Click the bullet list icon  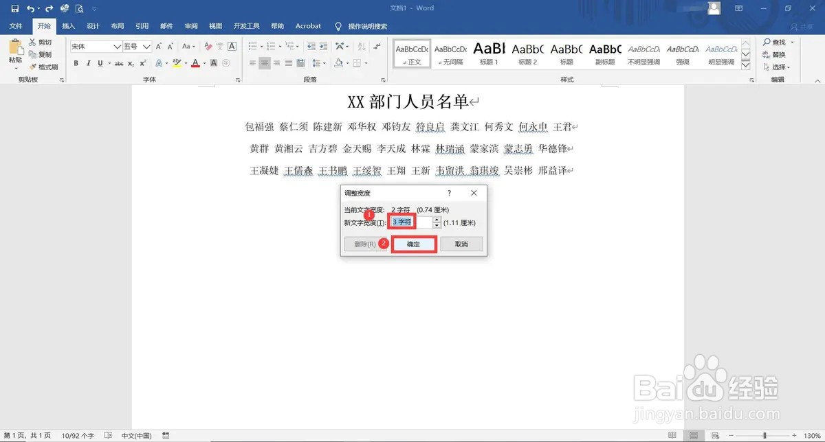point(252,46)
